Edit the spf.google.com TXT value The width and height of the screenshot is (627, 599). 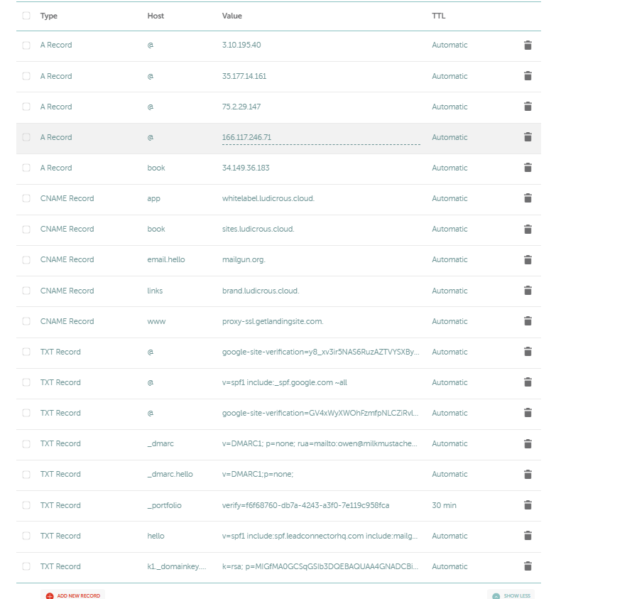pos(285,382)
